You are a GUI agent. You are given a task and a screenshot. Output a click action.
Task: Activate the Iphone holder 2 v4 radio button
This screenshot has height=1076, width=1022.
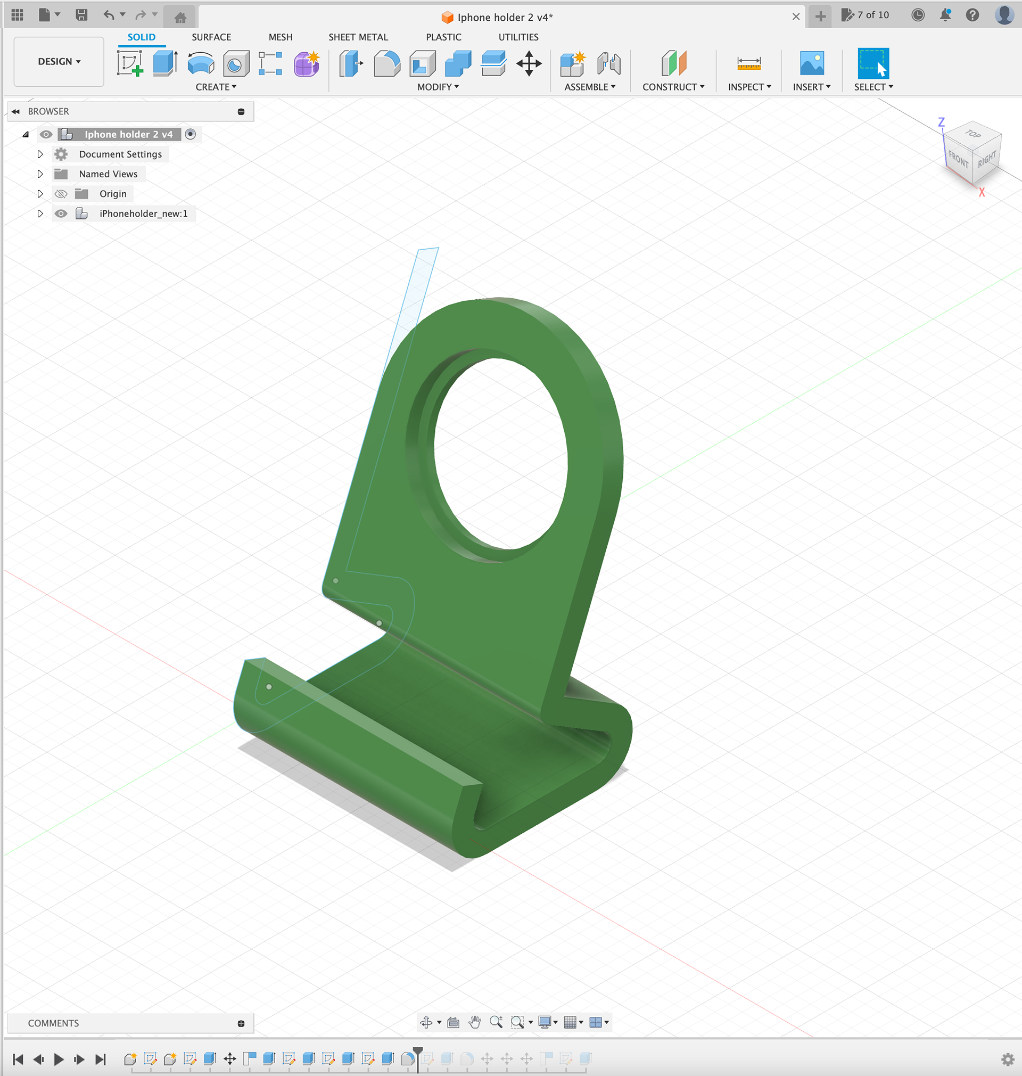[190, 134]
